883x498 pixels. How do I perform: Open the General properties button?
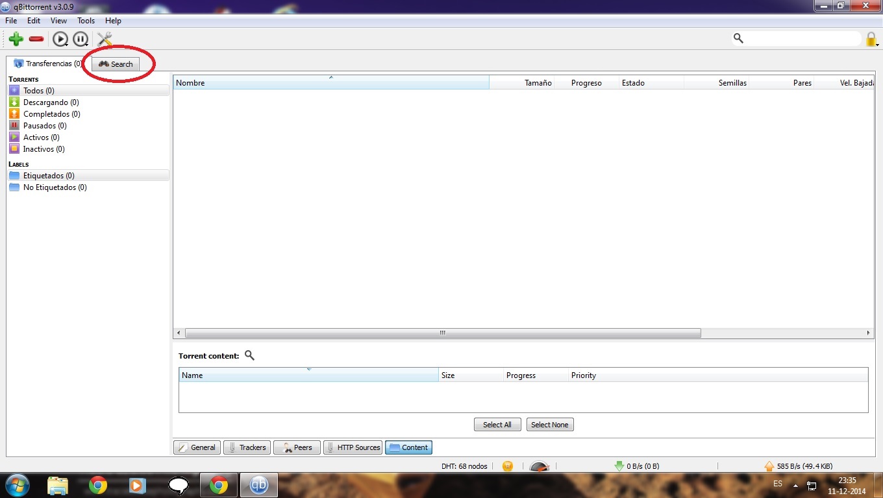pyautogui.click(x=197, y=447)
